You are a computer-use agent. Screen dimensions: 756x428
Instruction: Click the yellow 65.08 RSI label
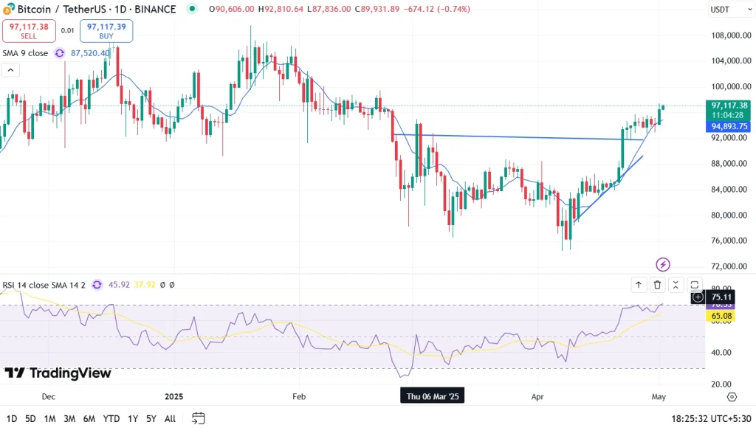721,316
